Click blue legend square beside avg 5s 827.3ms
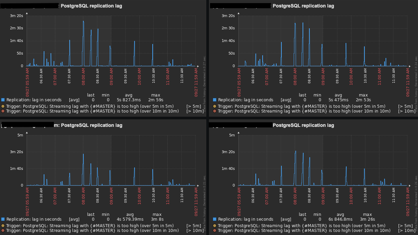Viewport: 418px width, 235px height. [3, 100]
